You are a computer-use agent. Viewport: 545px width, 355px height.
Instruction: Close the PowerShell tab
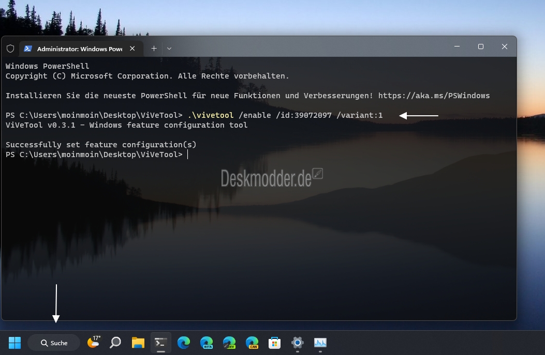132,49
